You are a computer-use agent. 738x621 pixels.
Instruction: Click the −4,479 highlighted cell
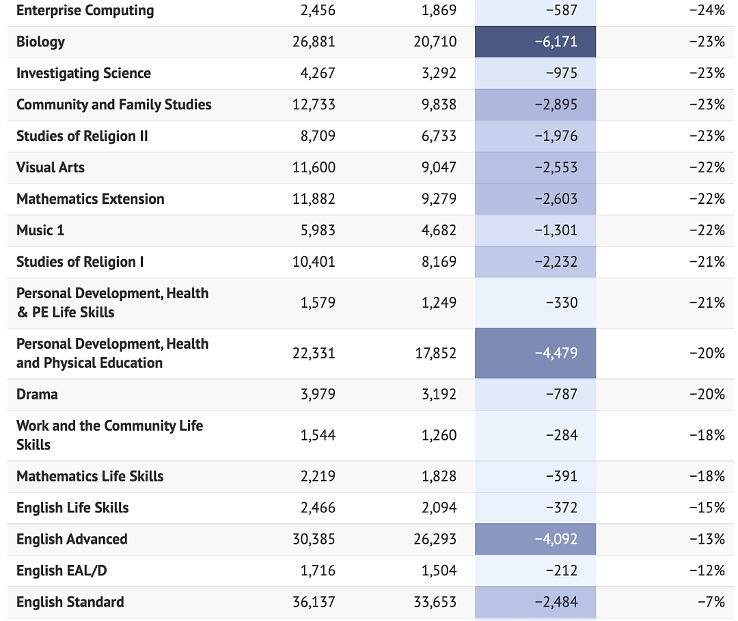(x=535, y=354)
